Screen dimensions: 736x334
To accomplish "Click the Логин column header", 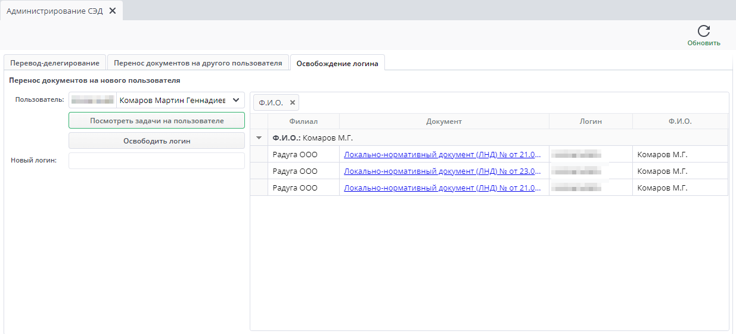I will (591, 121).
